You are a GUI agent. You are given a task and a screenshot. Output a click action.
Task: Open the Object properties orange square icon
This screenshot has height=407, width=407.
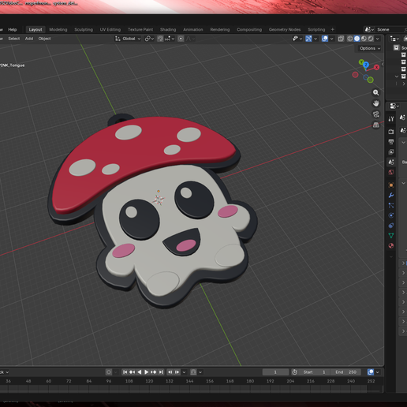pyautogui.click(x=391, y=185)
